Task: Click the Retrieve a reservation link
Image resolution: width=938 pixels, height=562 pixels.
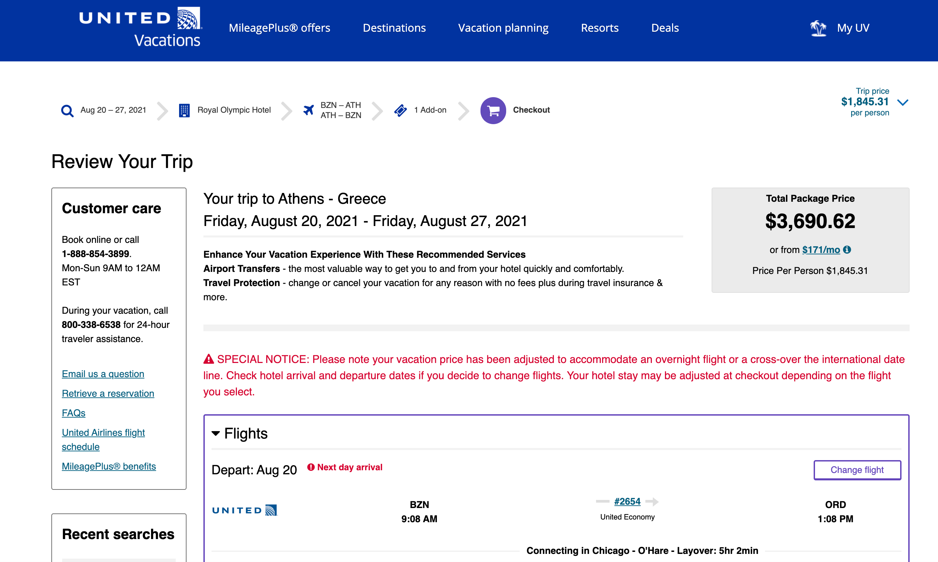Action: (x=108, y=393)
